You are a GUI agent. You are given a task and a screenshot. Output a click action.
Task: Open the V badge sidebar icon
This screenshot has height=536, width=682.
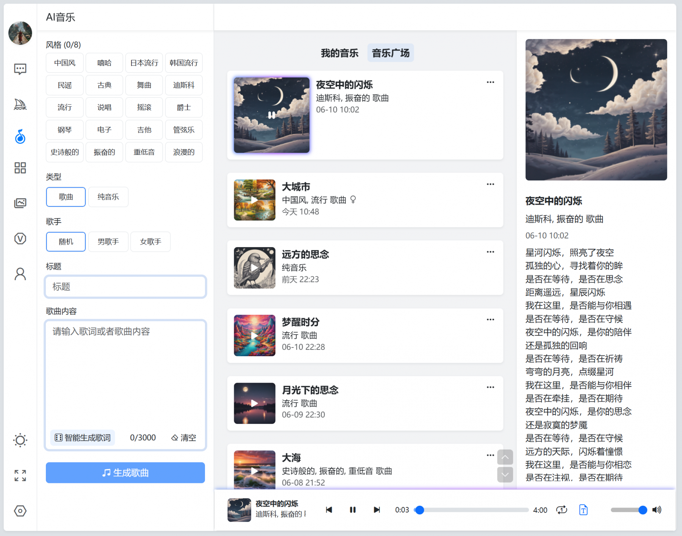coord(20,238)
